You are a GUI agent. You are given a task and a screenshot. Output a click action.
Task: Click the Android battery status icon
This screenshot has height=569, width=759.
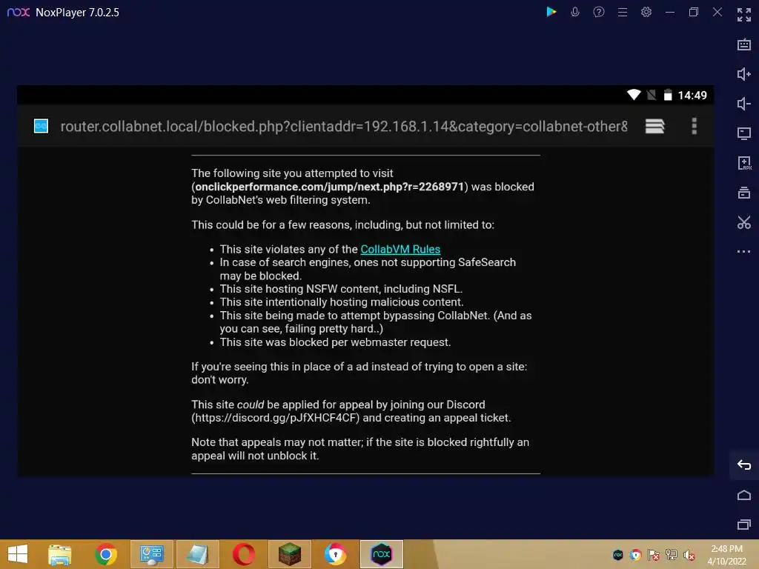[668, 95]
